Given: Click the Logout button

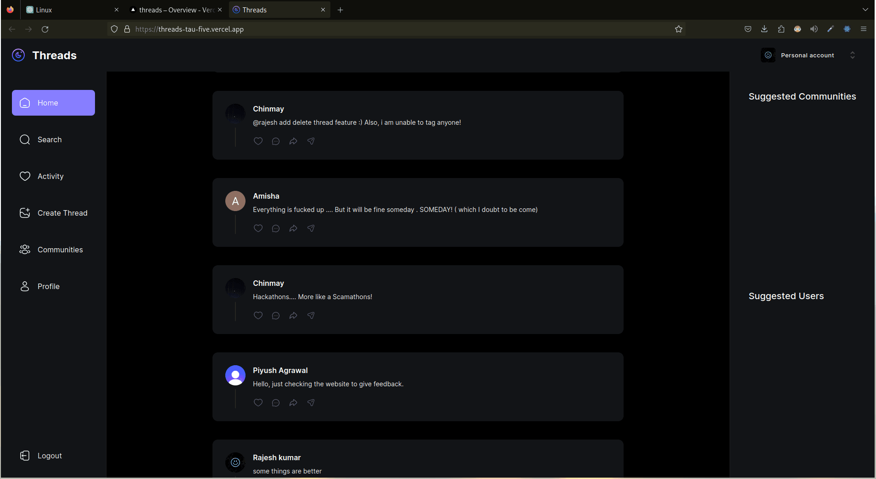Looking at the screenshot, I should click(41, 456).
